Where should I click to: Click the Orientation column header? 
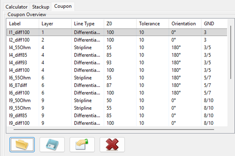click(x=185, y=24)
